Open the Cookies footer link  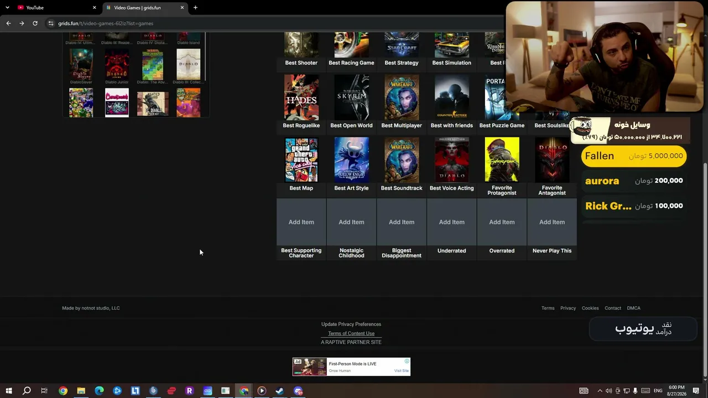coord(590,308)
